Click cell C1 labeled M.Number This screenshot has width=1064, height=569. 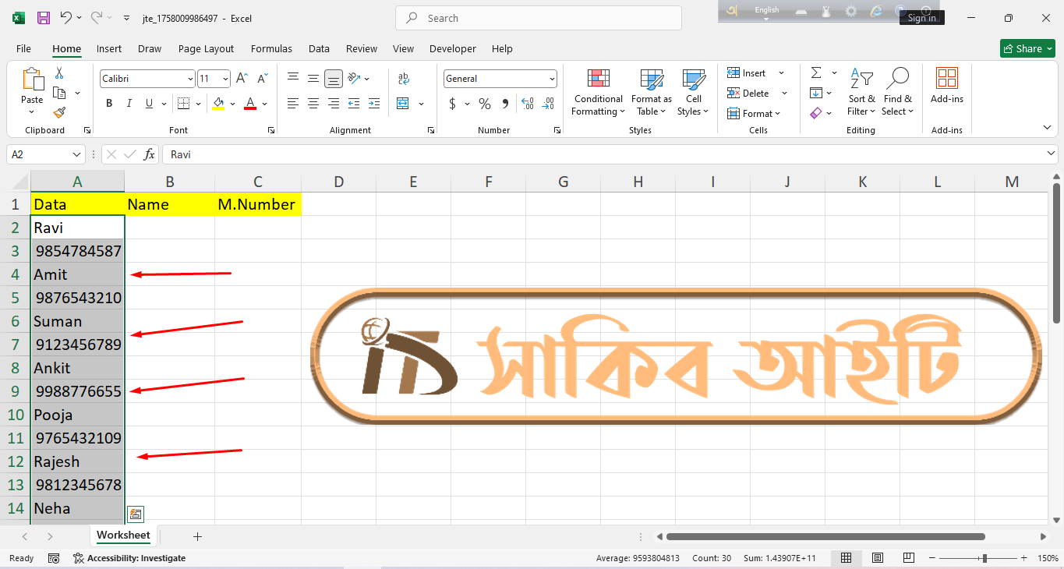pyautogui.click(x=257, y=204)
